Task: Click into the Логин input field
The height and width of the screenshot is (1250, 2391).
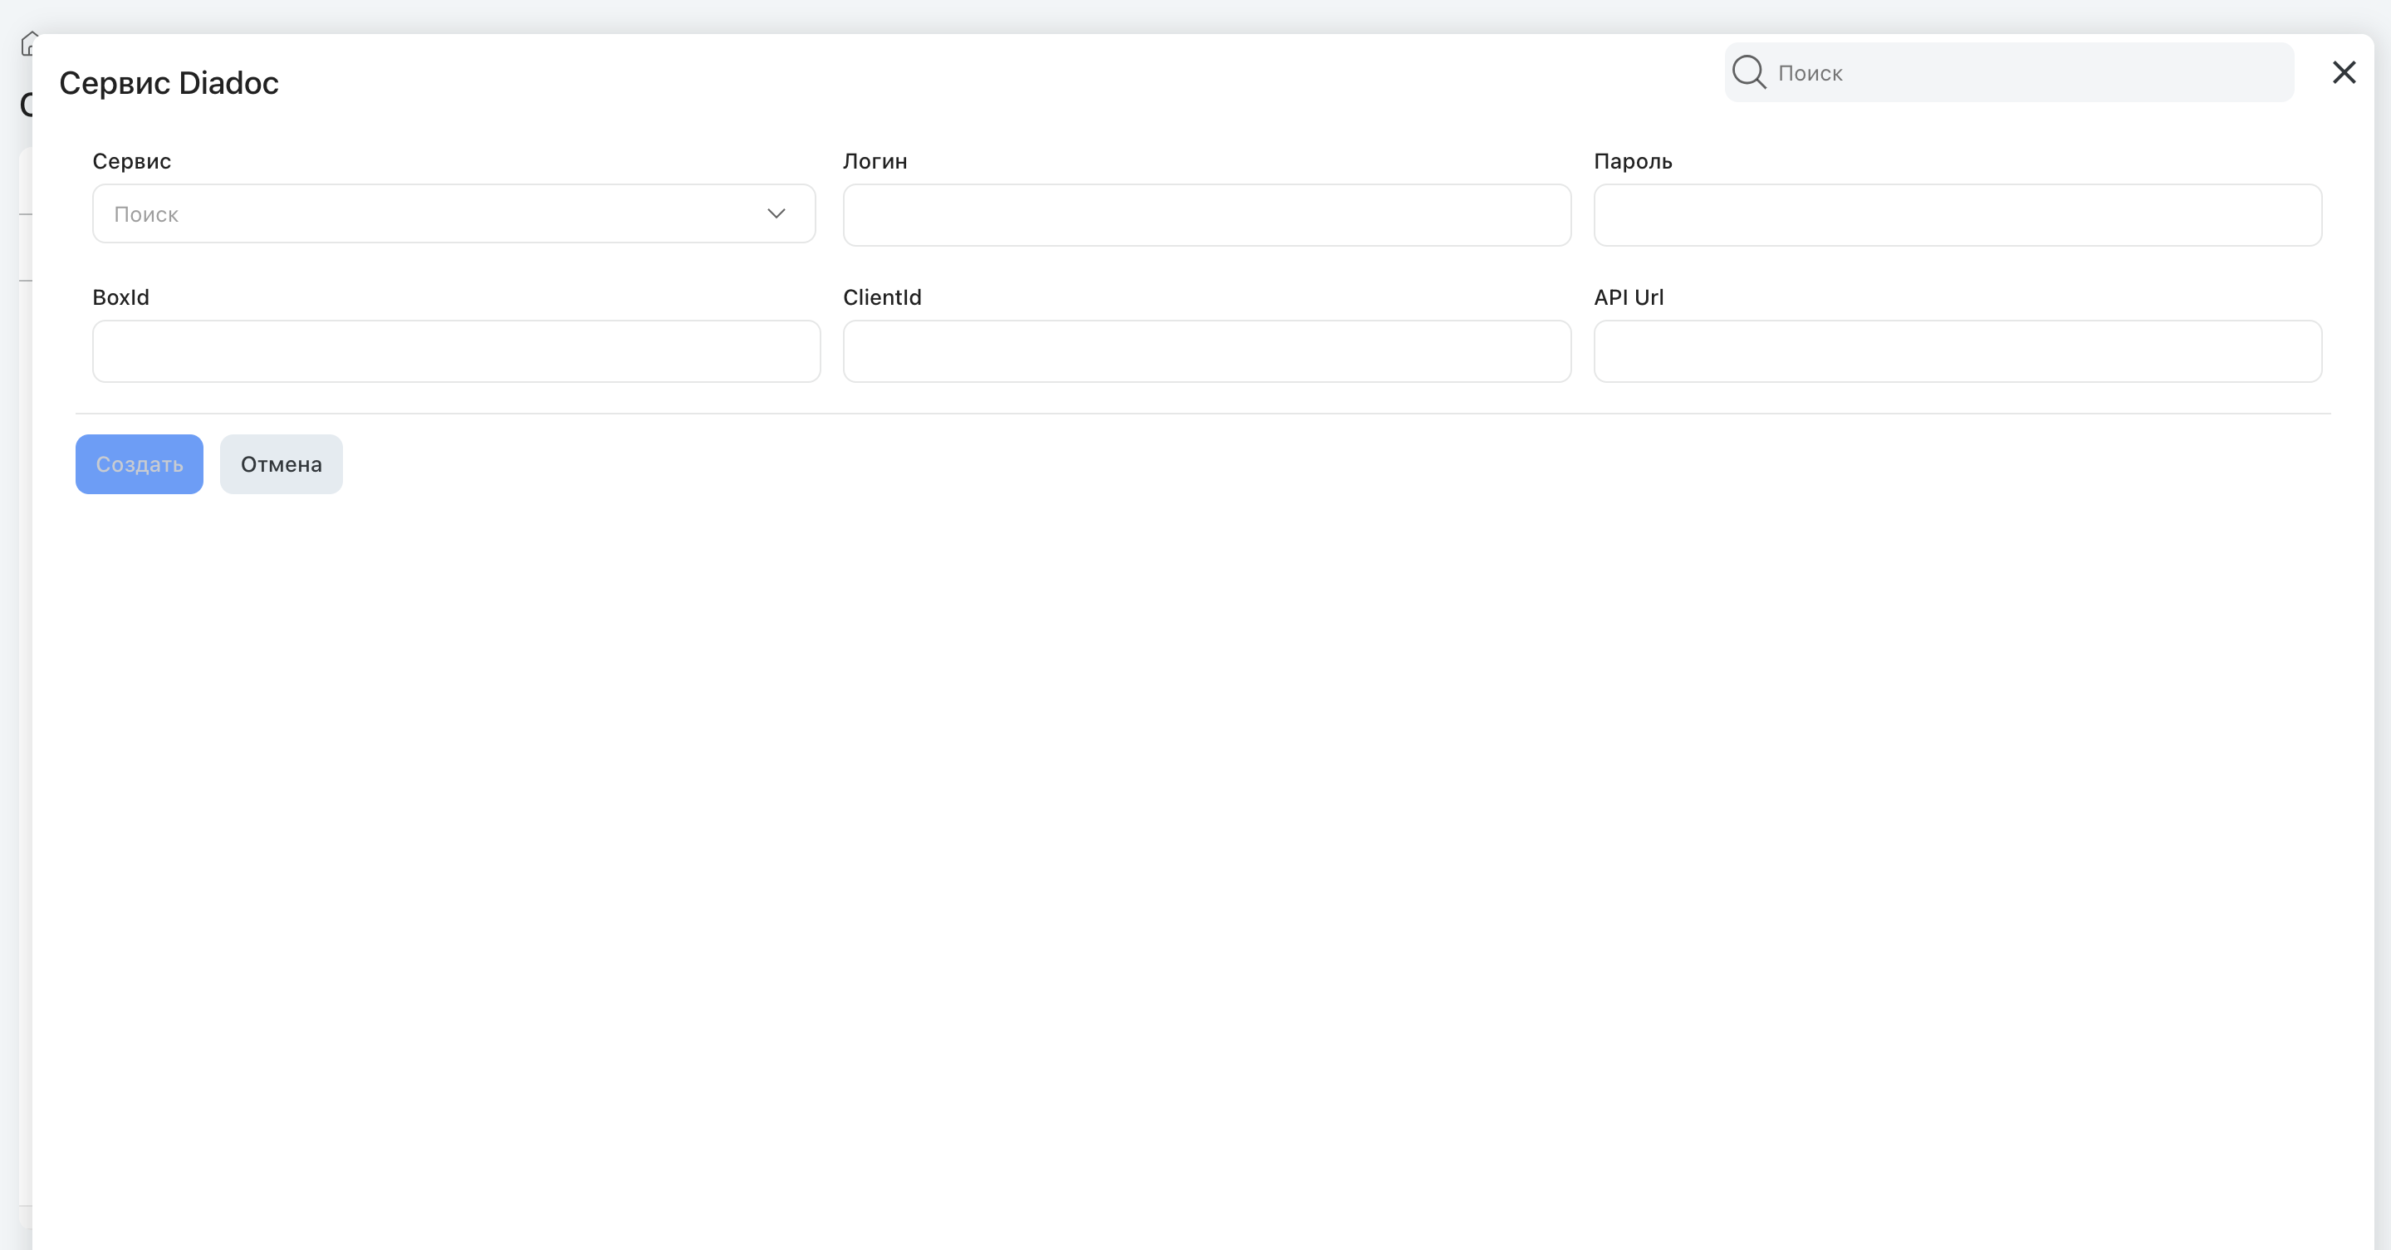Action: (x=1207, y=215)
